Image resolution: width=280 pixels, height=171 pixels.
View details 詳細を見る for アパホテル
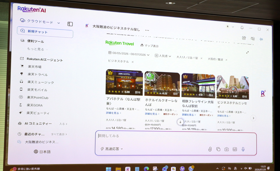[114, 113]
